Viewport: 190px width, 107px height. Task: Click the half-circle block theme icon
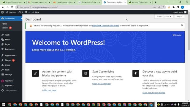136,73
